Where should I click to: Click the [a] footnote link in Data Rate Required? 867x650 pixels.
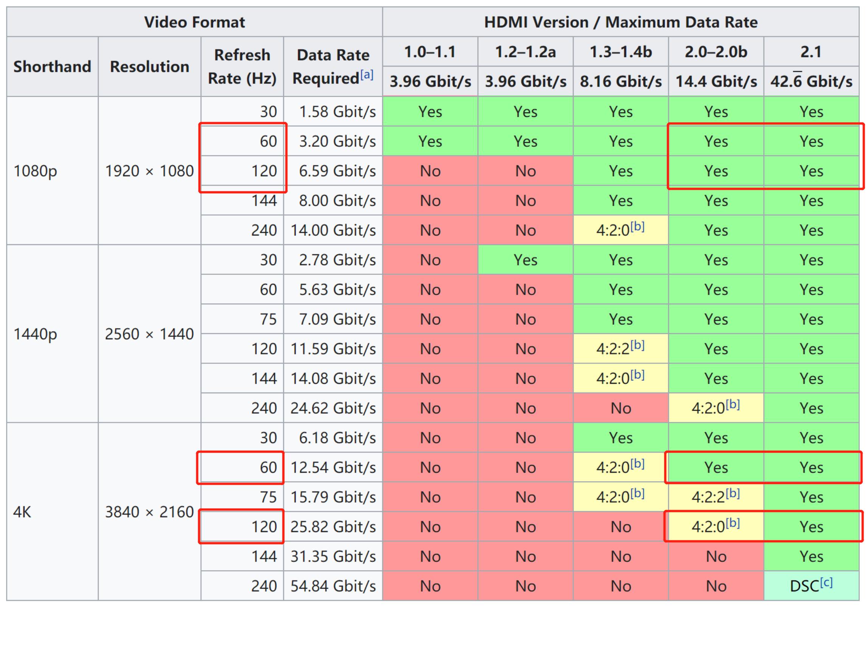tap(366, 74)
